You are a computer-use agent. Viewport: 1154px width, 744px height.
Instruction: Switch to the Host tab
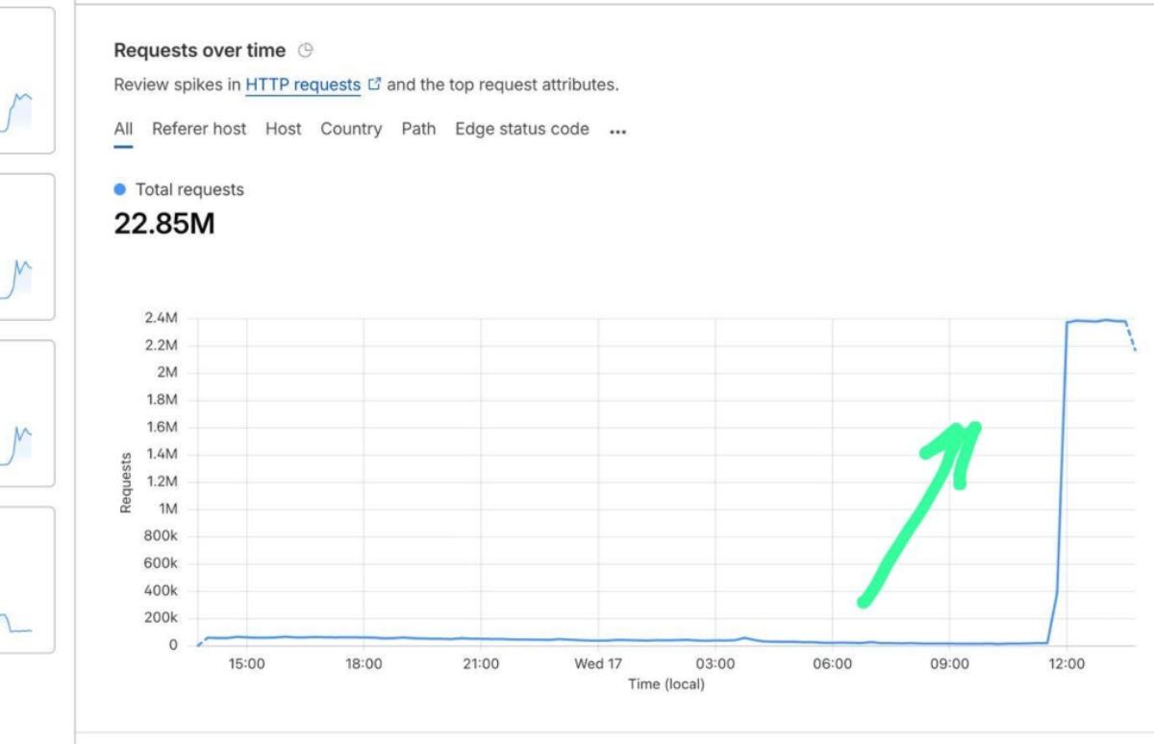tap(283, 129)
